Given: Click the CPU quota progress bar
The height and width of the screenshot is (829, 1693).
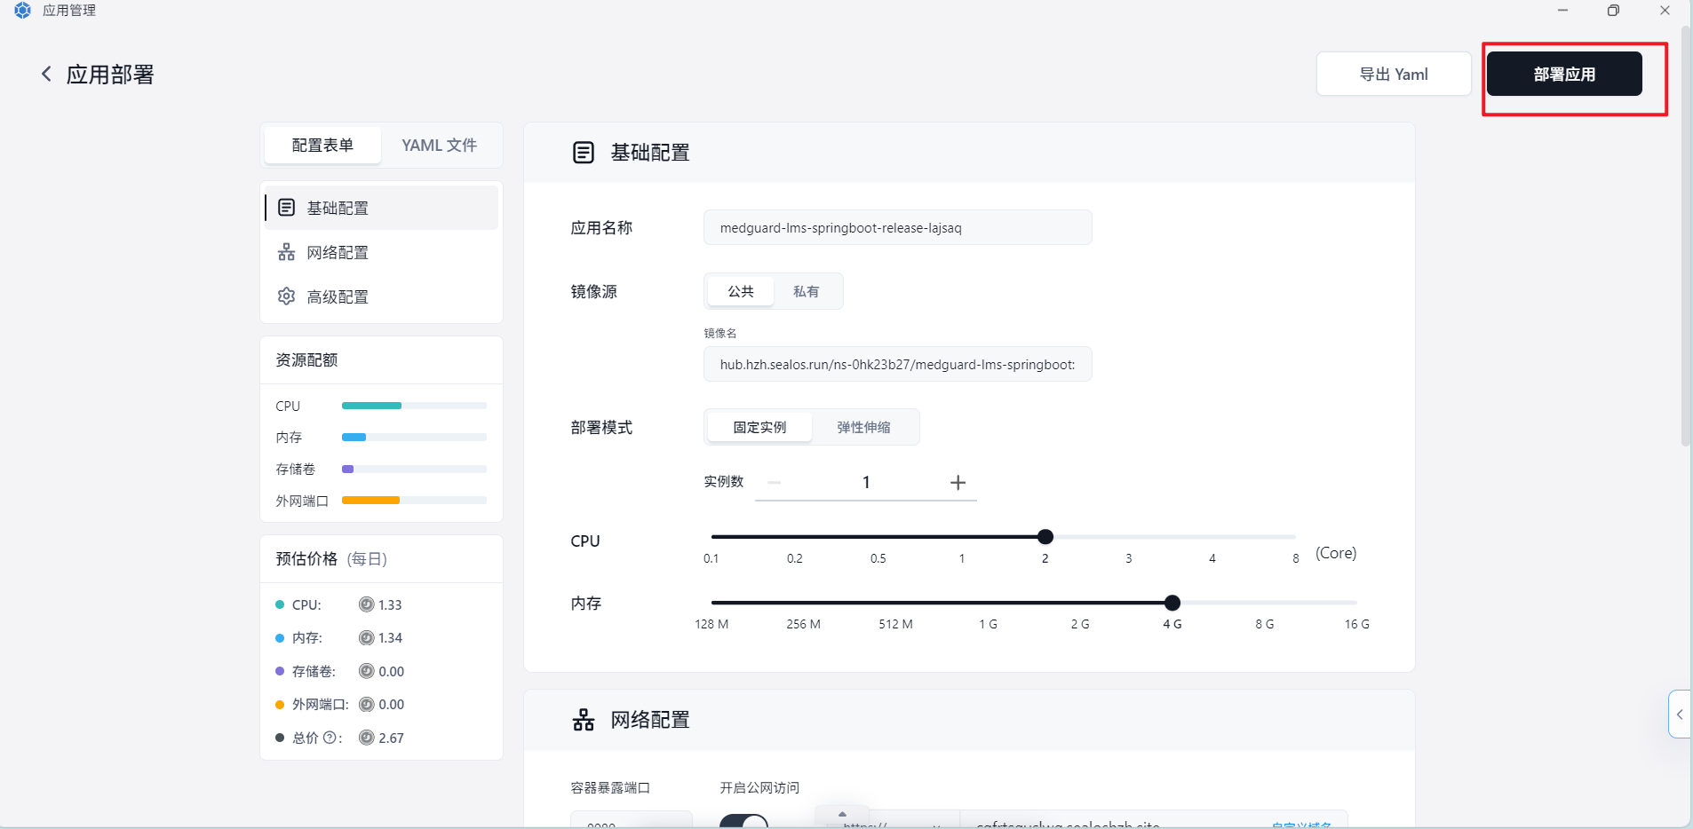Looking at the screenshot, I should click(414, 406).
